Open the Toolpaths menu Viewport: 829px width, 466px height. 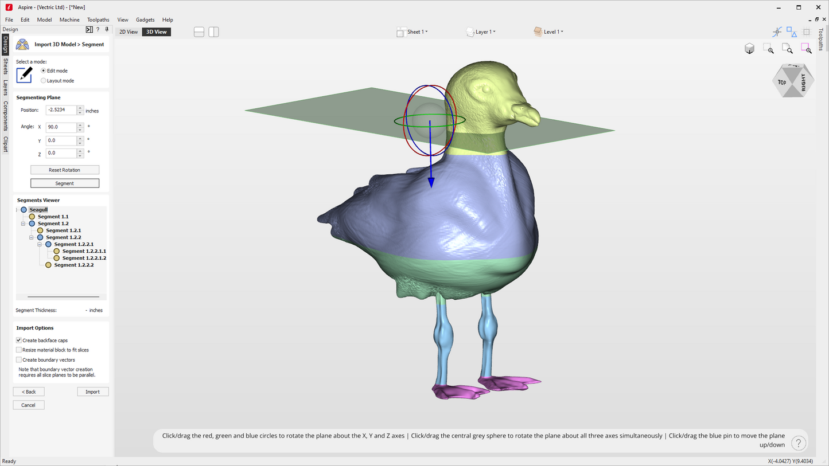pyautogui.click(x=98, y=19)
